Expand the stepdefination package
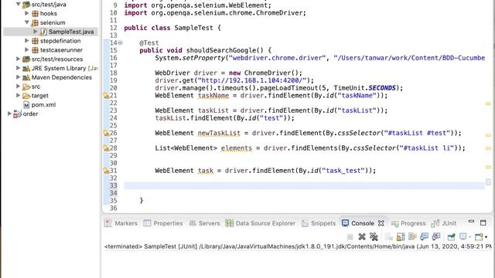Viewport: 495px width, 278px height. click(x=27, y=41)
